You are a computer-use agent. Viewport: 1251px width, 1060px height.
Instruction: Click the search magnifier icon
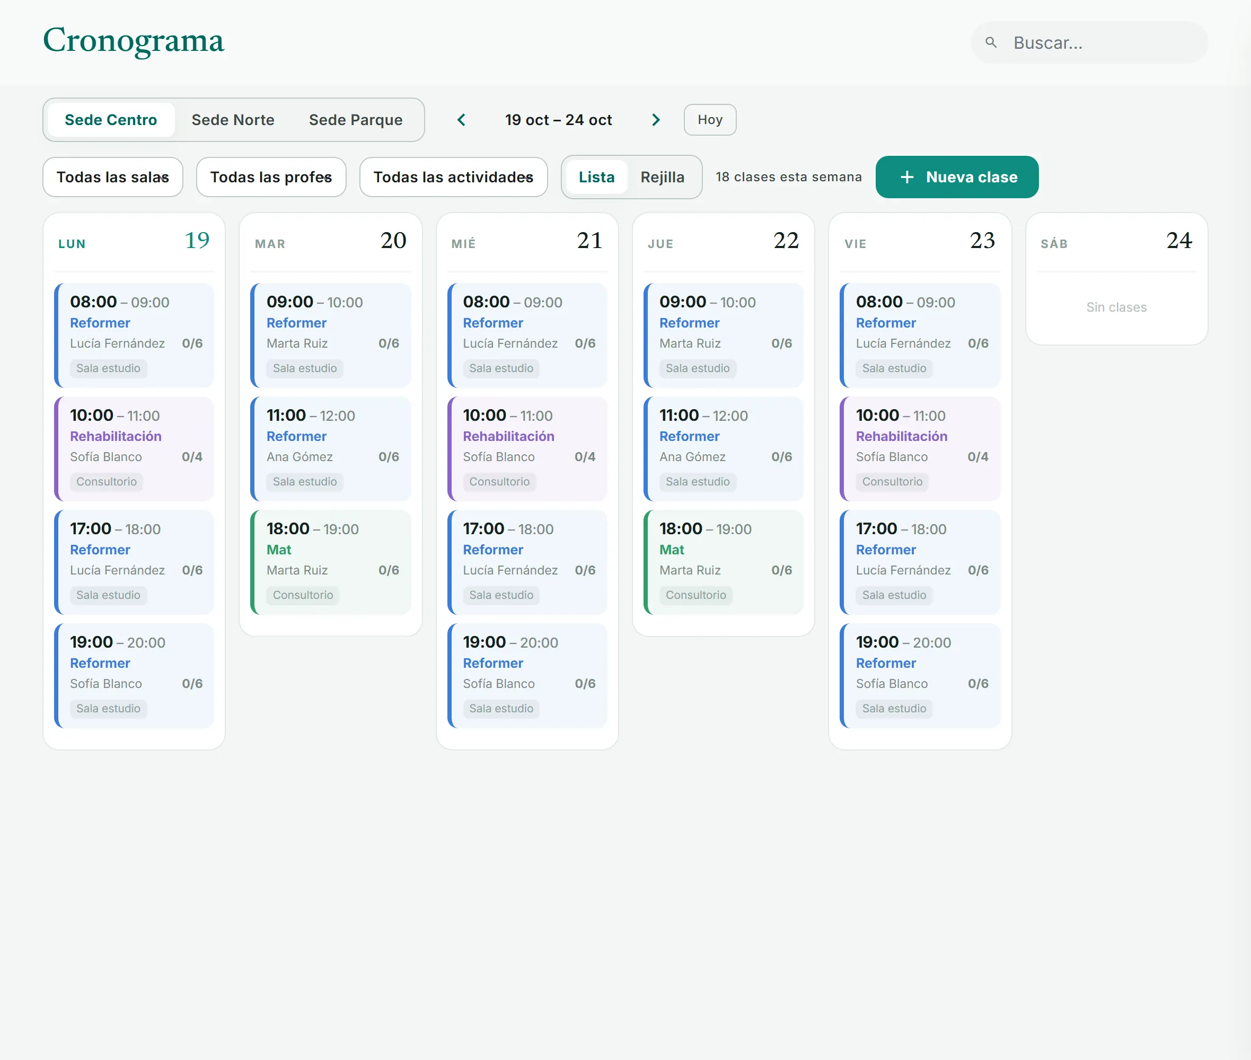[x=991, y=42]
